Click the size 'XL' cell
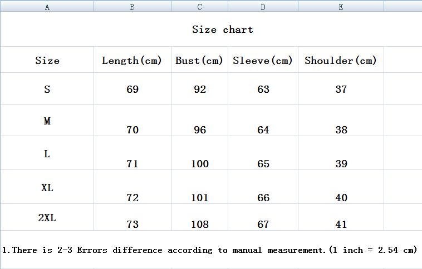This screenshot has height=269, width=422. coord(47,187)
